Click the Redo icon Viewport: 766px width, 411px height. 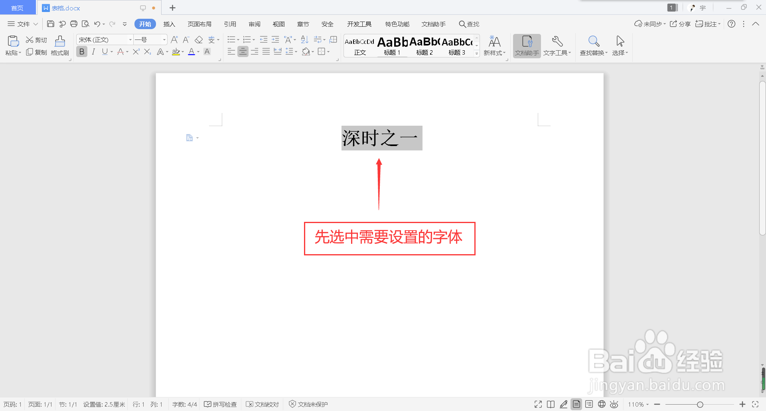113,24
